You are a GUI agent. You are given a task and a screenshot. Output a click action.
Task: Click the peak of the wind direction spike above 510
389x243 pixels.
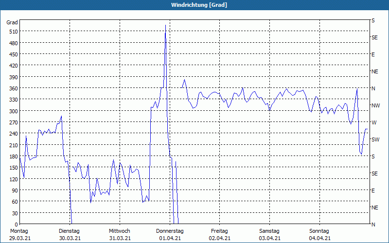[165, 25]
